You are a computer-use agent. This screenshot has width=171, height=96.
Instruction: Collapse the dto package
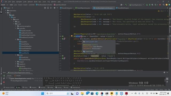(15, 39)
